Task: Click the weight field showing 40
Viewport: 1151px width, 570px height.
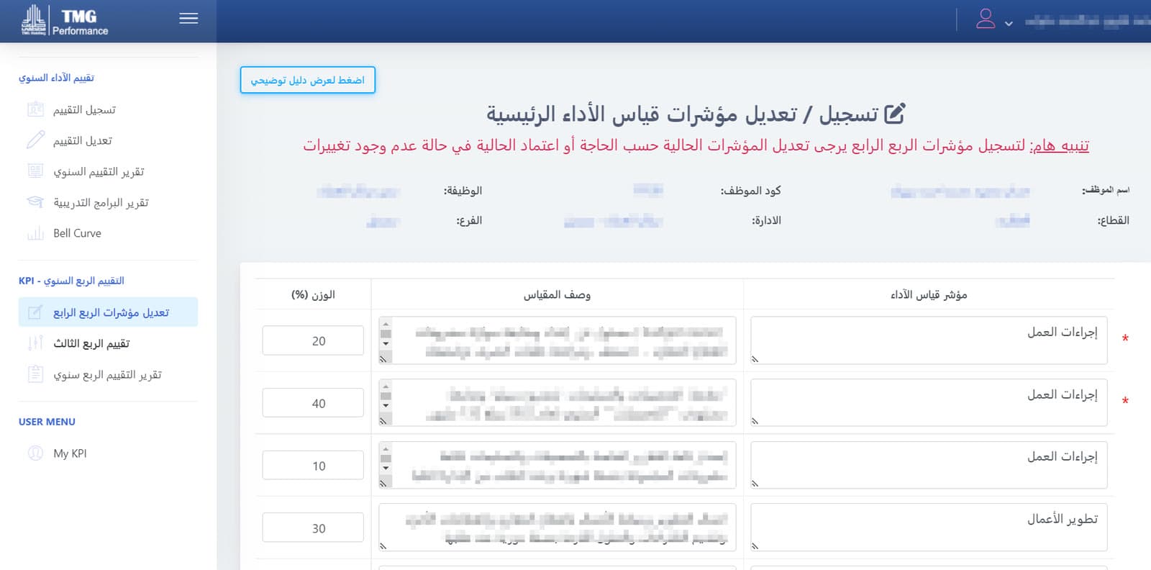Action: 313,403
